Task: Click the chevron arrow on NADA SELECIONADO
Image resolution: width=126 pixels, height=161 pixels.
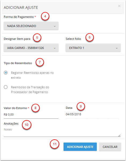Action: pos(55,26)
